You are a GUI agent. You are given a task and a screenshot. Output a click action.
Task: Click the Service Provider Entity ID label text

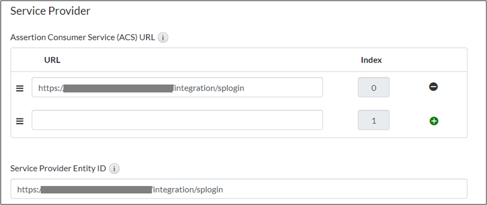[58, 168]
